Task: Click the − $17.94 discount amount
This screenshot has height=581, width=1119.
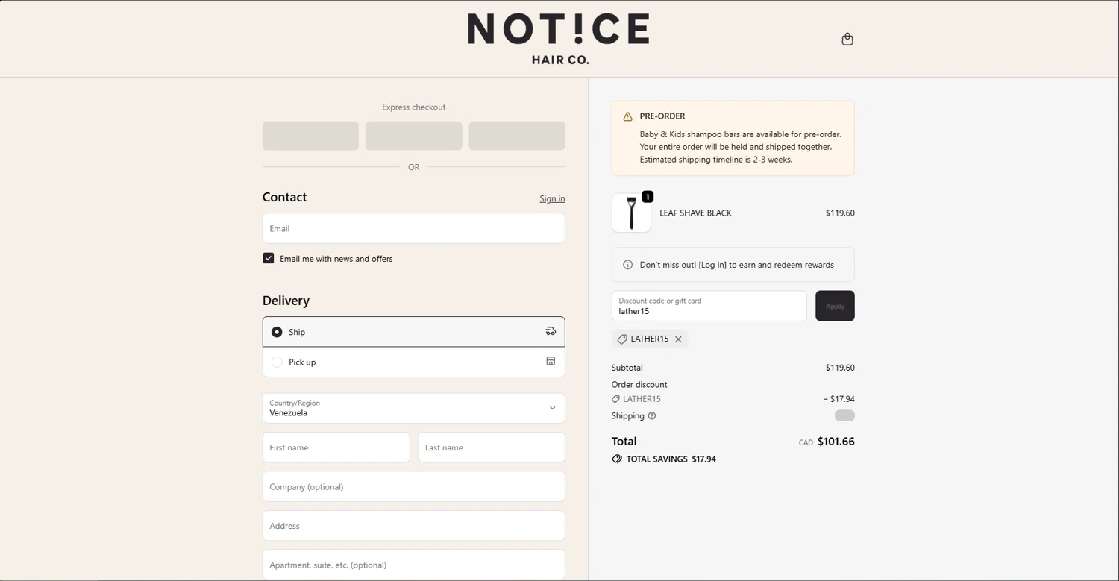Action: click(839, 399)
